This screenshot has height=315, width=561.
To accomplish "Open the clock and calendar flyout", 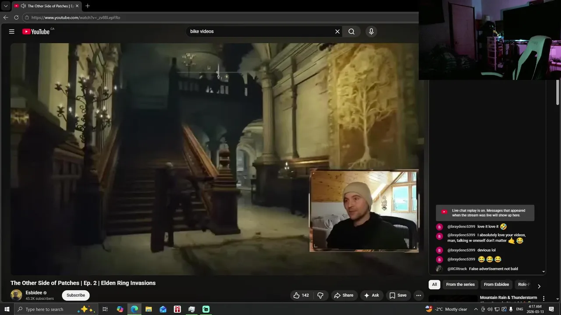I will [535, 309].
